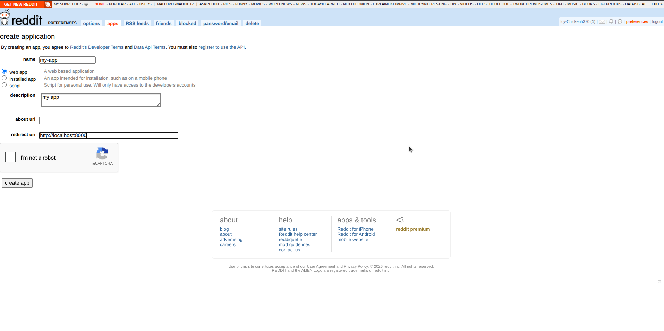Expand the My Subreddits dropdown
This screenshot has width=664, height=331.
point(71,4)
